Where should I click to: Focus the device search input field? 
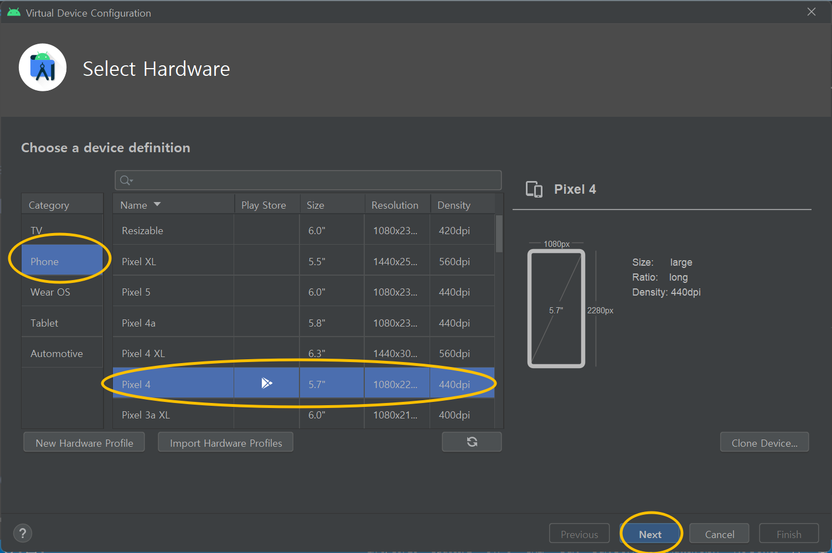(308, 180)
